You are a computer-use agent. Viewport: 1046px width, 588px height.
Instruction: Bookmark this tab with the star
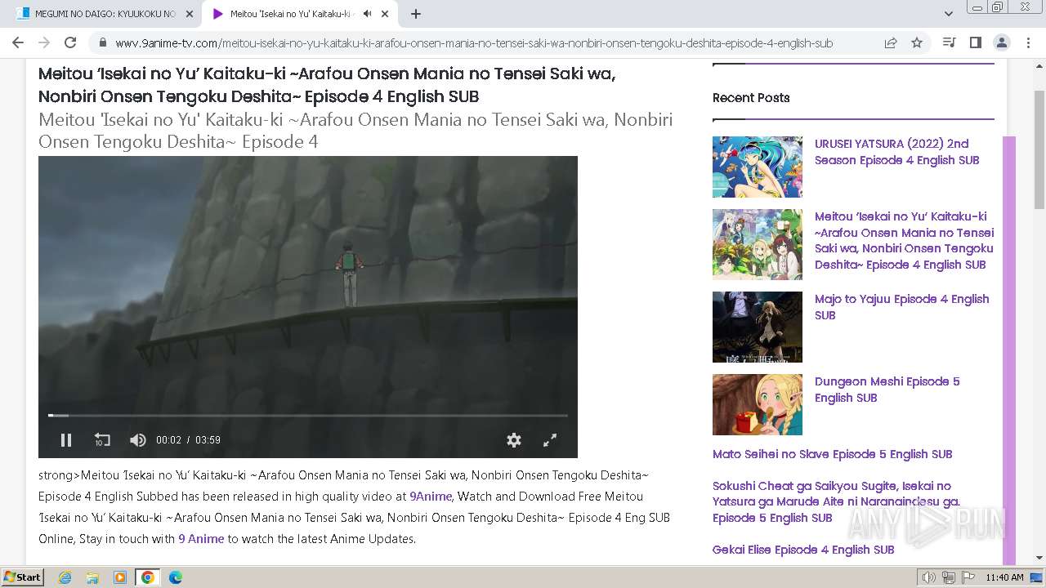point(917,42)
